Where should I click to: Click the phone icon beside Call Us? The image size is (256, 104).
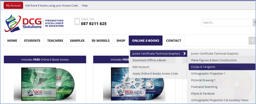tap(77, 22)
